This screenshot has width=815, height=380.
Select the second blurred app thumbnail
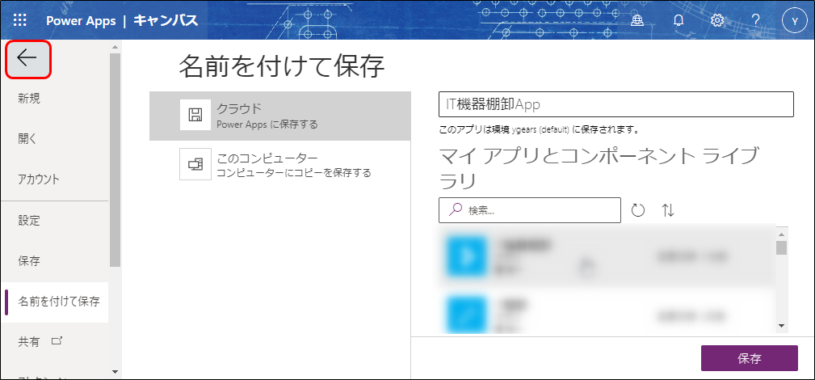(x=466, y=314)
